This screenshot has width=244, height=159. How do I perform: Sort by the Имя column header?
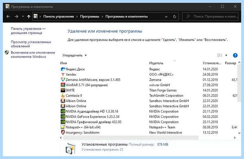63,63
